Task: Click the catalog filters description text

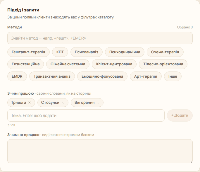Action: pos(61,17)
